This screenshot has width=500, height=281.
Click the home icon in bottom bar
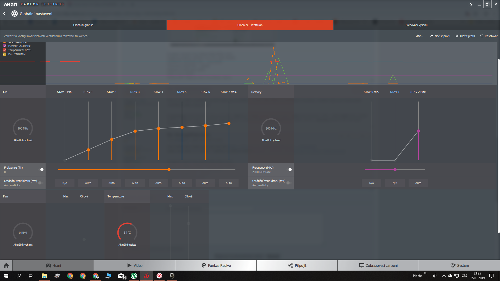[6, 265]
